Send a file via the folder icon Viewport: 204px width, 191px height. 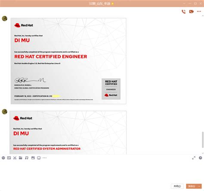[21, 158]
